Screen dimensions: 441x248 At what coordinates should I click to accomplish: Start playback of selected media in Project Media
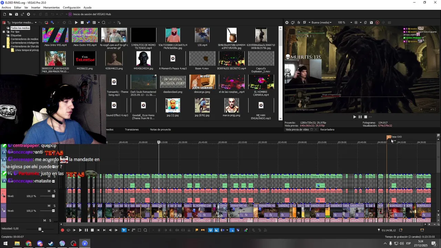point(76,22)
